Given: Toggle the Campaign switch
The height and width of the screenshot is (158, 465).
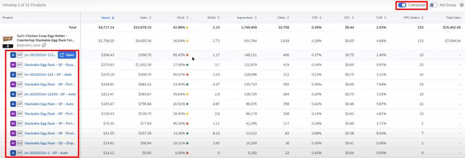Looking at the screenshot, I should click(x=403, y=5).
